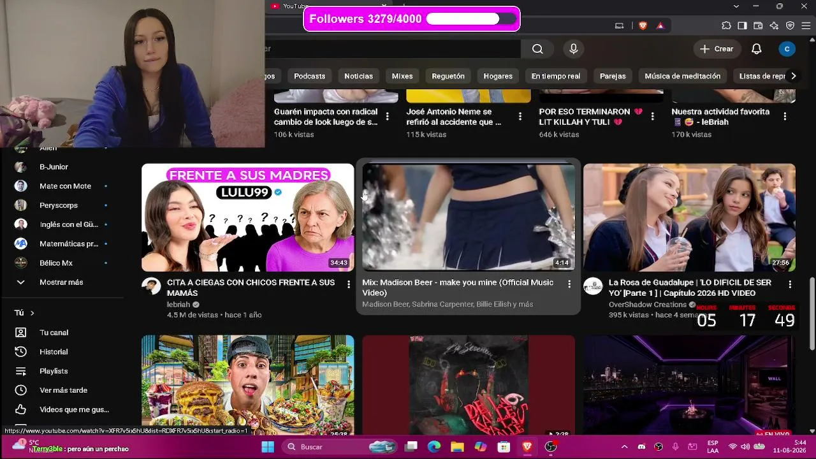Image resolution: width=816 pixels, height=459 pixels.
Task: Open B-Junior subscription channel
Action: point(54,167)
